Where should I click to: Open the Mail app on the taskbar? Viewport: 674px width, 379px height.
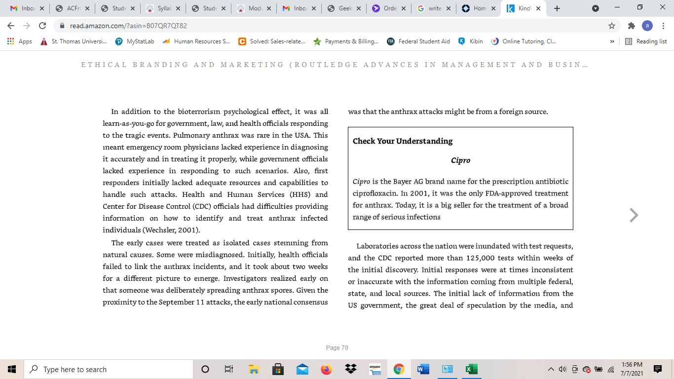[x=302, y=369]
